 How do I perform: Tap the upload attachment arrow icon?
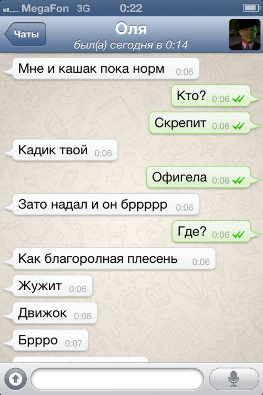coord(15,379)
